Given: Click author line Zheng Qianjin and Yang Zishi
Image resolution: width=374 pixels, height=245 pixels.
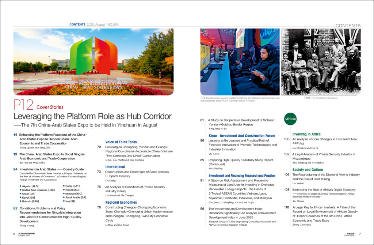Looking at the screenshot, I should (x=35, y=148).
